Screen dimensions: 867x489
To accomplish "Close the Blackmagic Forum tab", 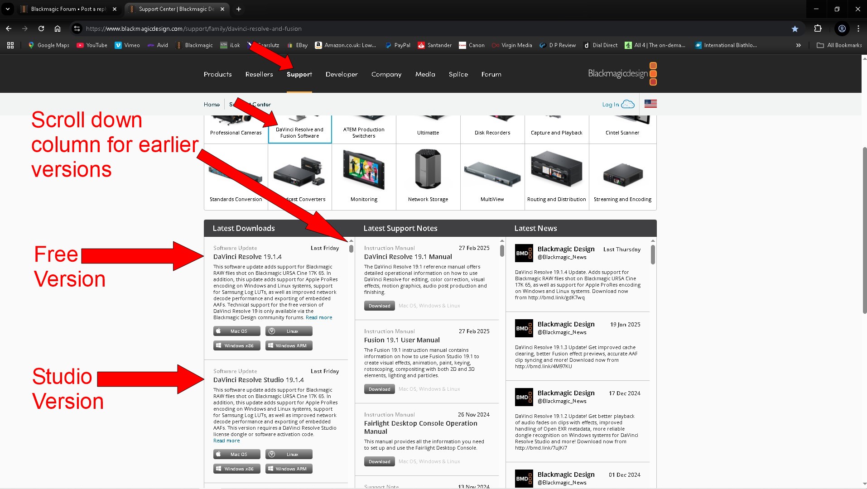I will click(115, 9).
